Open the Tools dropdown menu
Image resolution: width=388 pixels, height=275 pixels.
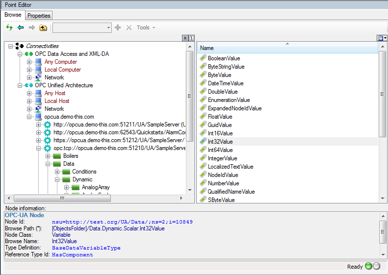click(x=146, y=27)
